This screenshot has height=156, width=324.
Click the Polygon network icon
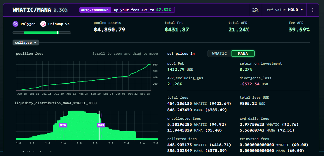15,24
